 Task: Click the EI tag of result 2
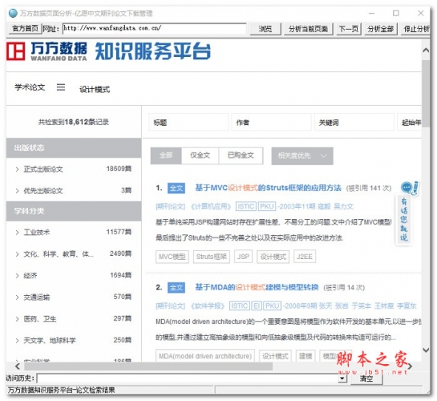(x=257, y=306)
